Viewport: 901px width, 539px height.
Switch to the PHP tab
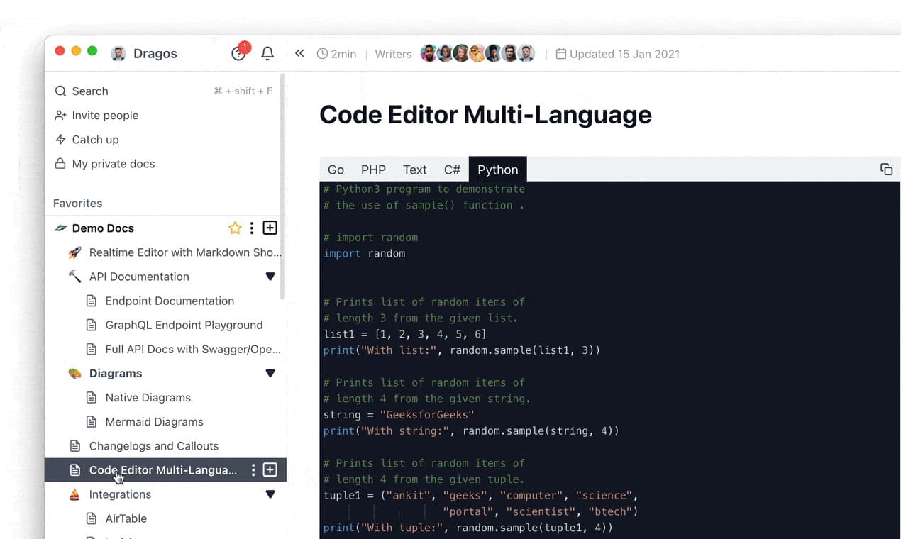373,169
